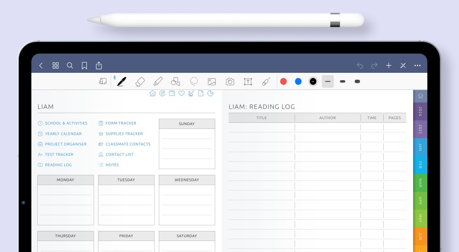Open the blank page notes icon
459x252 pixels.
pos(201,93)
